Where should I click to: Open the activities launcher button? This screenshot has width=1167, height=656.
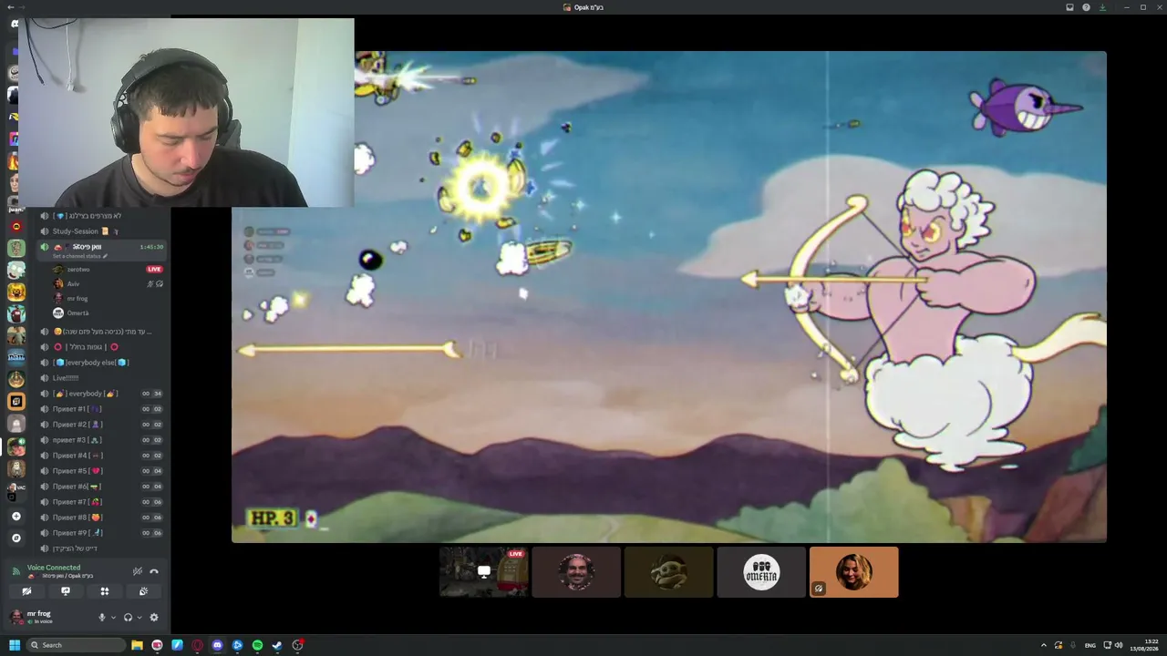tap(105, 591)
